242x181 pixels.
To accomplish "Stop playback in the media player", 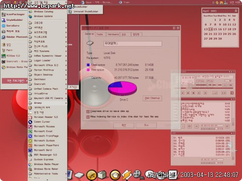I will 194,93.
